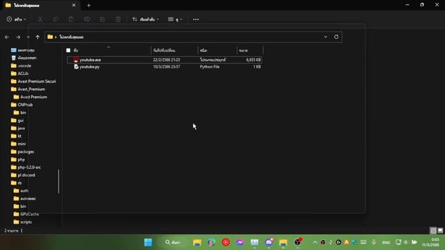Open the java folder in sidebar
Viewport: 445px width, 250px height.
click(18, 128)
